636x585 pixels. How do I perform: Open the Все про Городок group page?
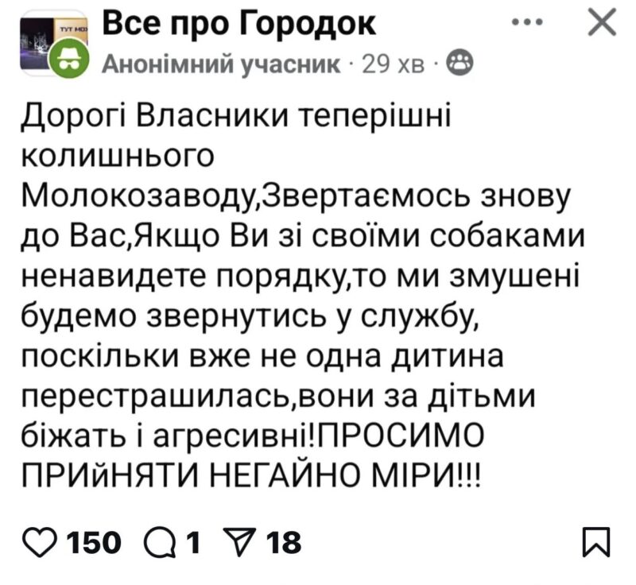click(x=239, y=25)
